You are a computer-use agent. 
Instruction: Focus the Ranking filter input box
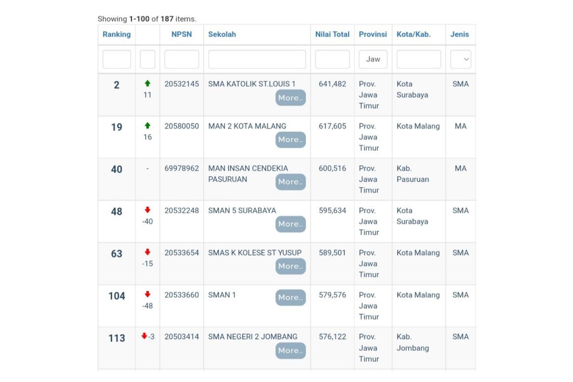[117, 59]
